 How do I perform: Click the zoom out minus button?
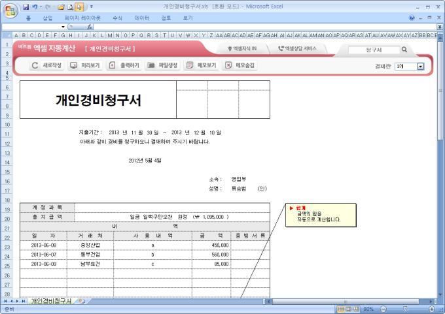383,309
